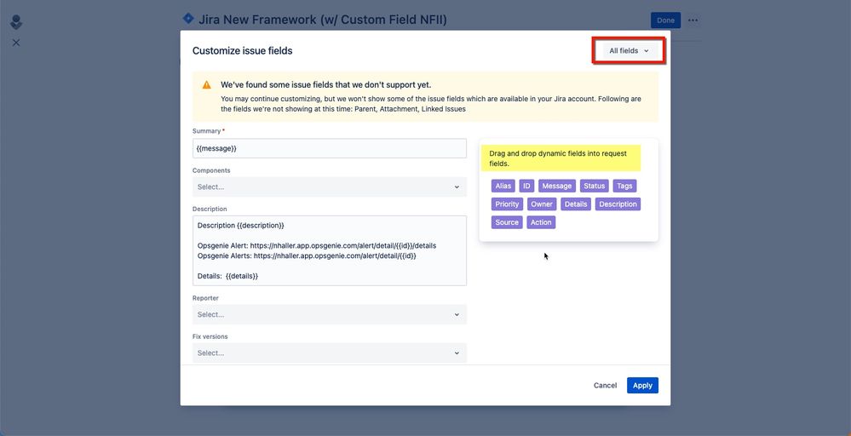
Task: Click the Reporter dropdown chevron arrow
Action: 457,314
